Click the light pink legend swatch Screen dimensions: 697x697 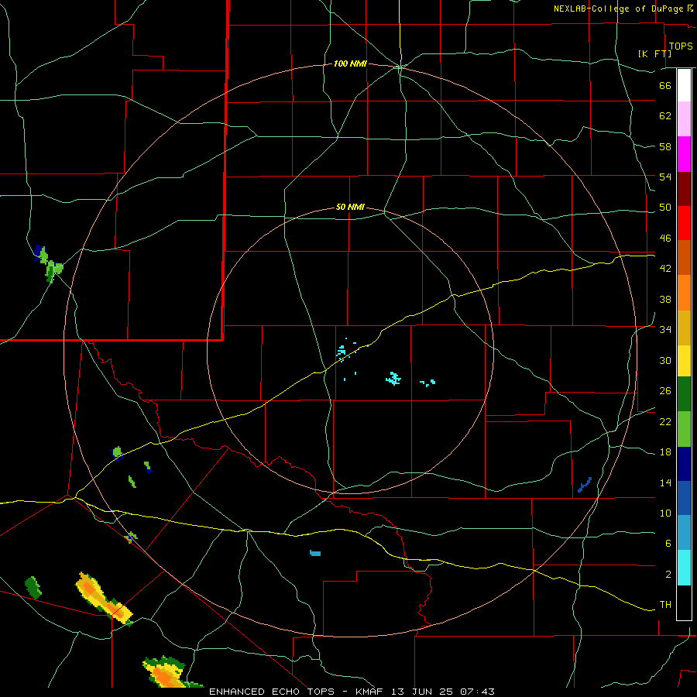click(x=684, y=119)
